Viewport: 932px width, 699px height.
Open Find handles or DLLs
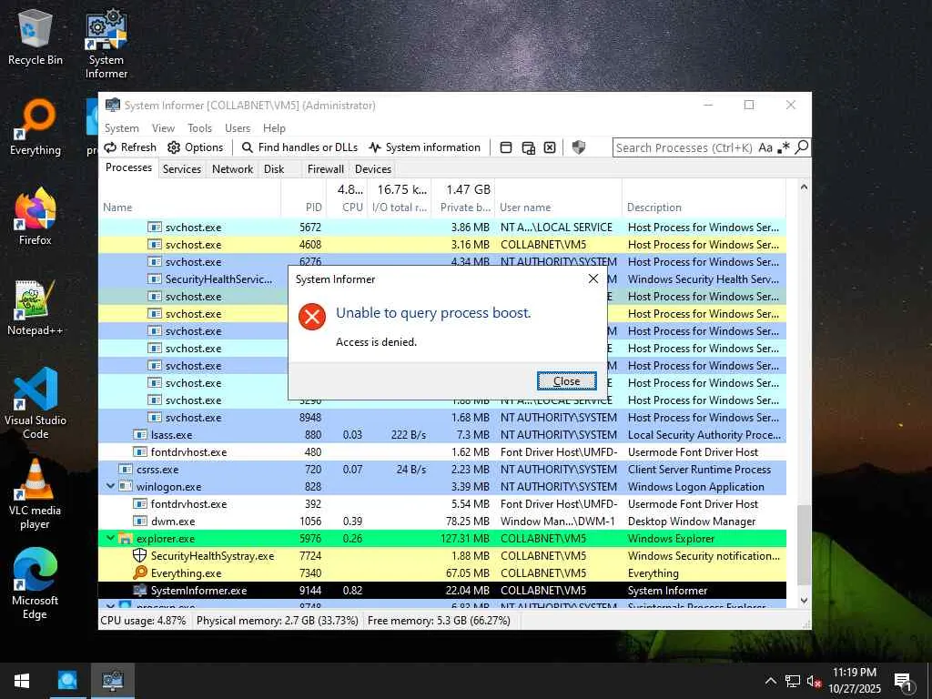click(299, 147)
